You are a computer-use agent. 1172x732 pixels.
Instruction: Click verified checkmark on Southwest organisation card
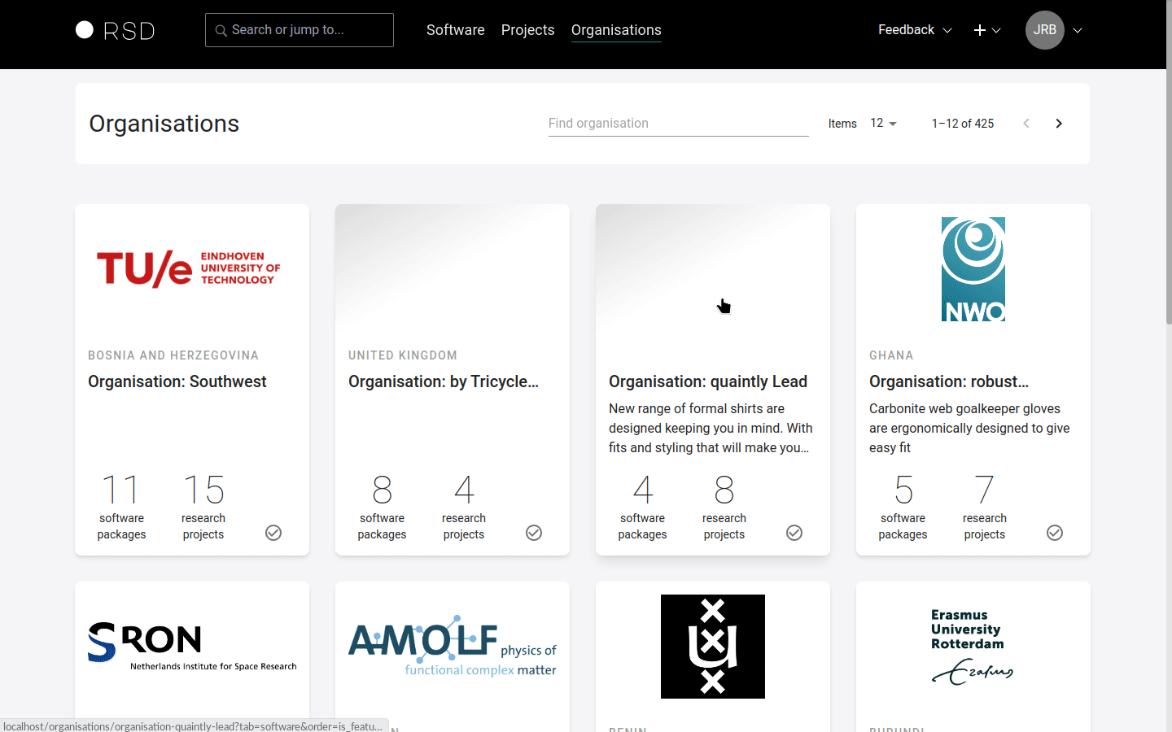(273, 533)
